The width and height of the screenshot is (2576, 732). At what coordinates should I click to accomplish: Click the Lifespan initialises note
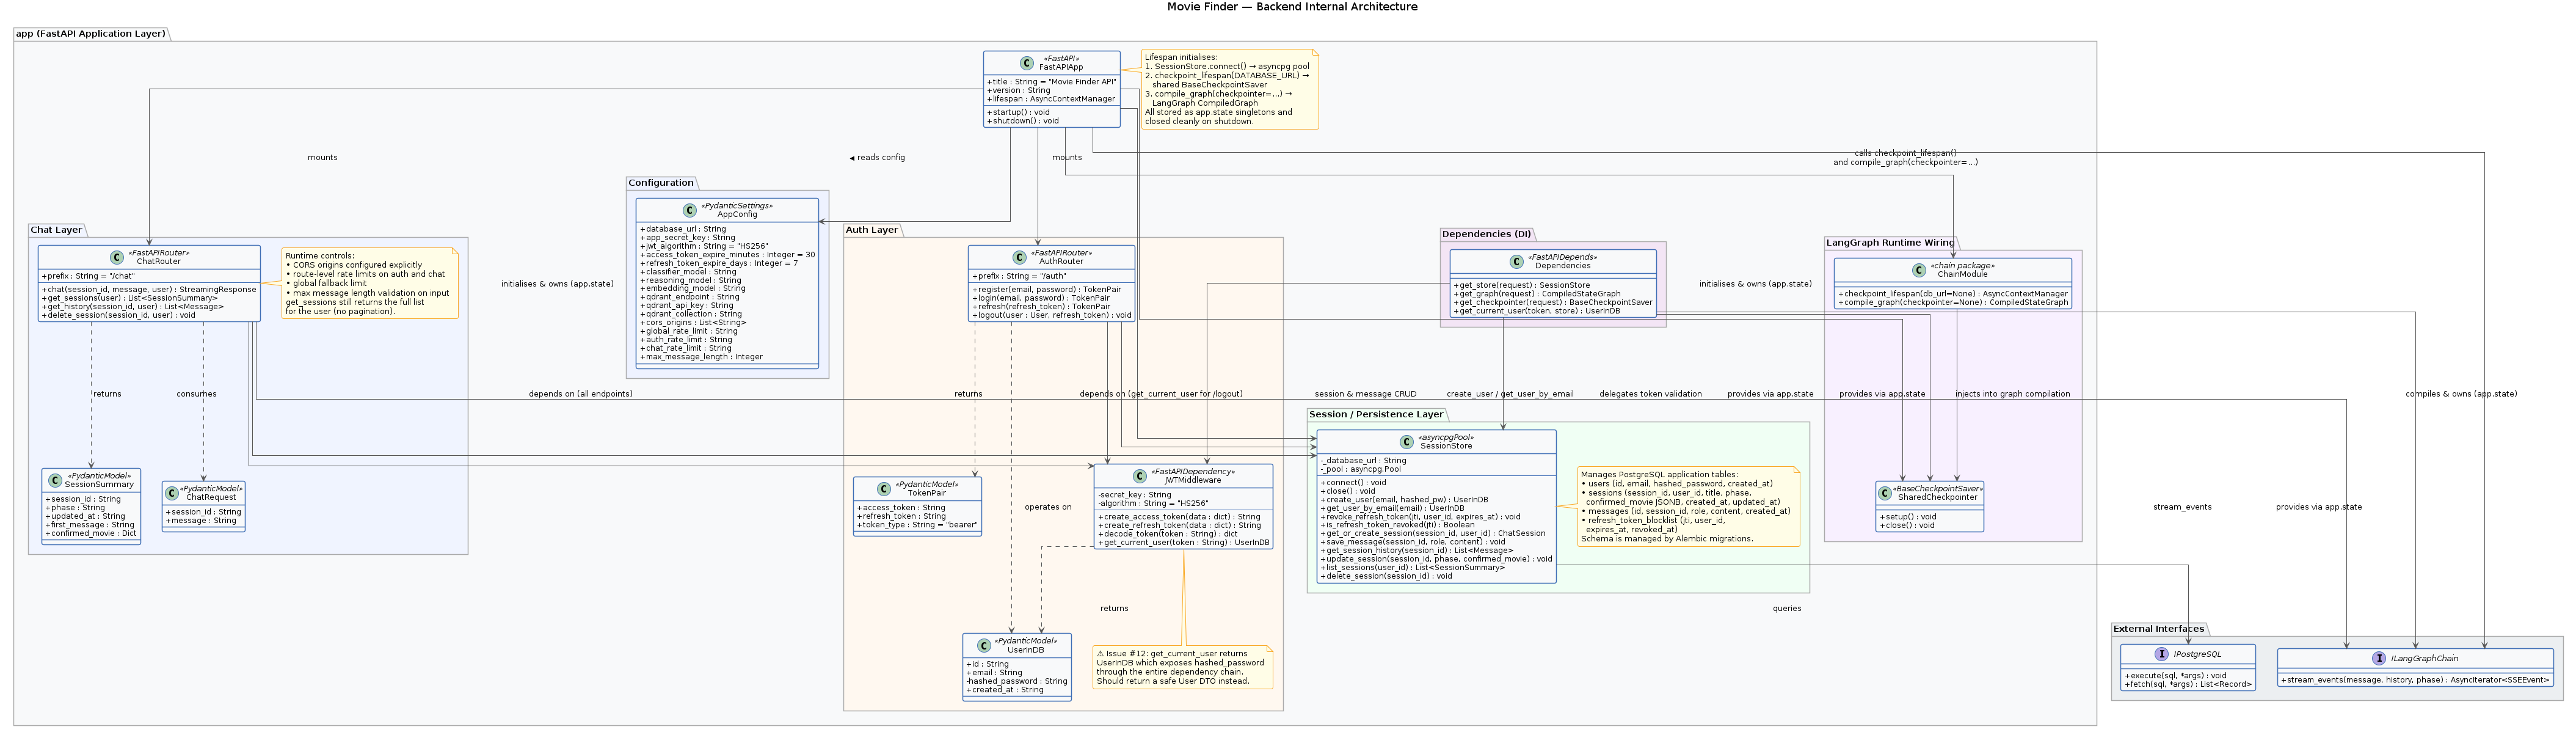tap(1230, 89)
